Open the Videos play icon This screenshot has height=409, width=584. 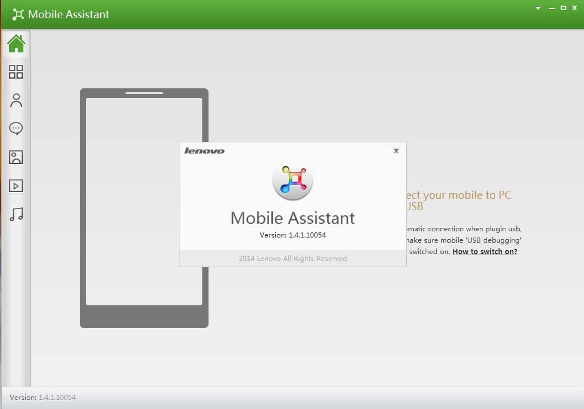(16, 186)
